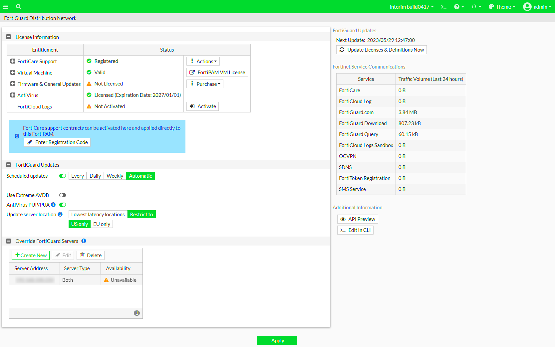
Task: Open the Actions dropdown
Action: 203,61
